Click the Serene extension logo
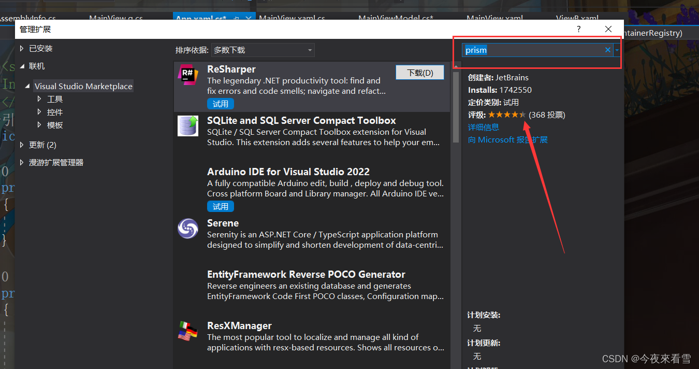This screenshot has height=369, width=699. pos(188,229)
